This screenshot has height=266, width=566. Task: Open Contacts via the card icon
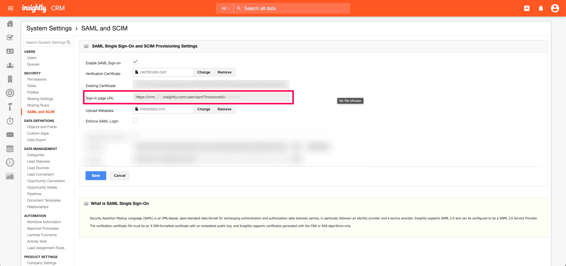10,51
